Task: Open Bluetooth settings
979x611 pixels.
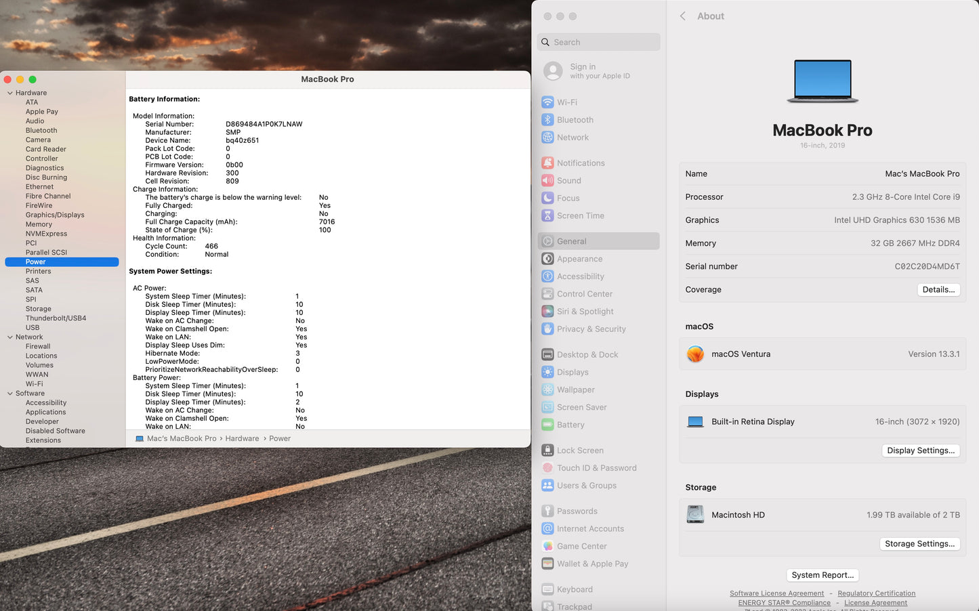Action: (x=574, y=119)
